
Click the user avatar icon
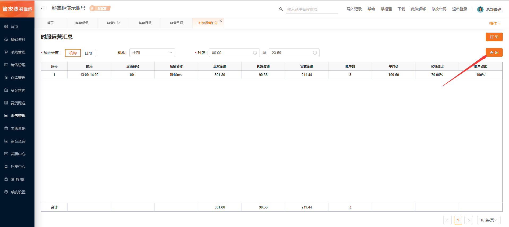click(480, 10)
